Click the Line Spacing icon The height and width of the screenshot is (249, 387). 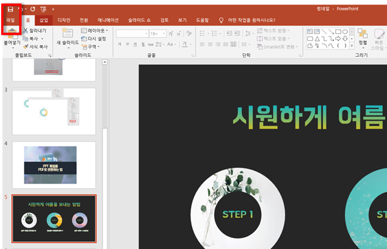tap(249, 34)
